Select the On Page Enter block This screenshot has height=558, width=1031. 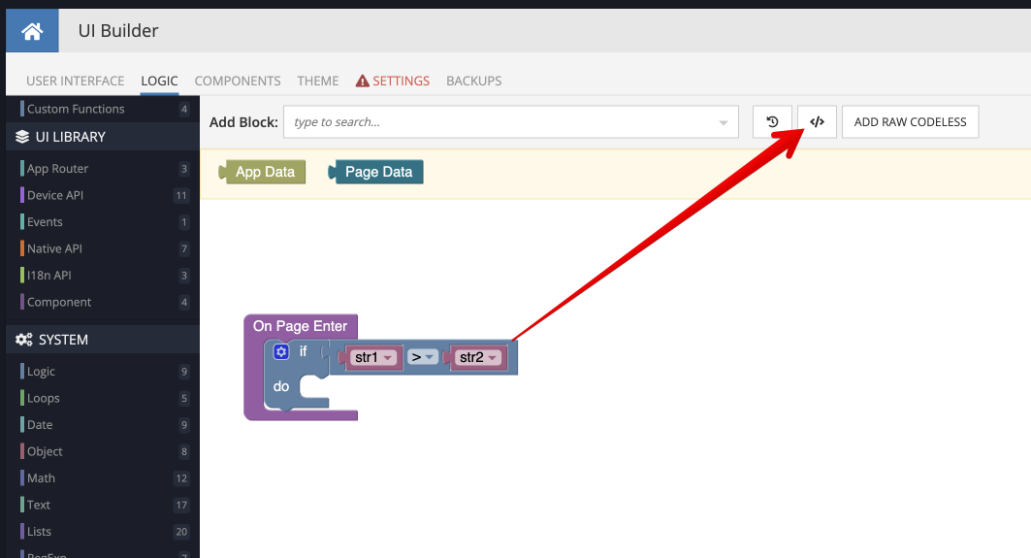pos(299,326)
